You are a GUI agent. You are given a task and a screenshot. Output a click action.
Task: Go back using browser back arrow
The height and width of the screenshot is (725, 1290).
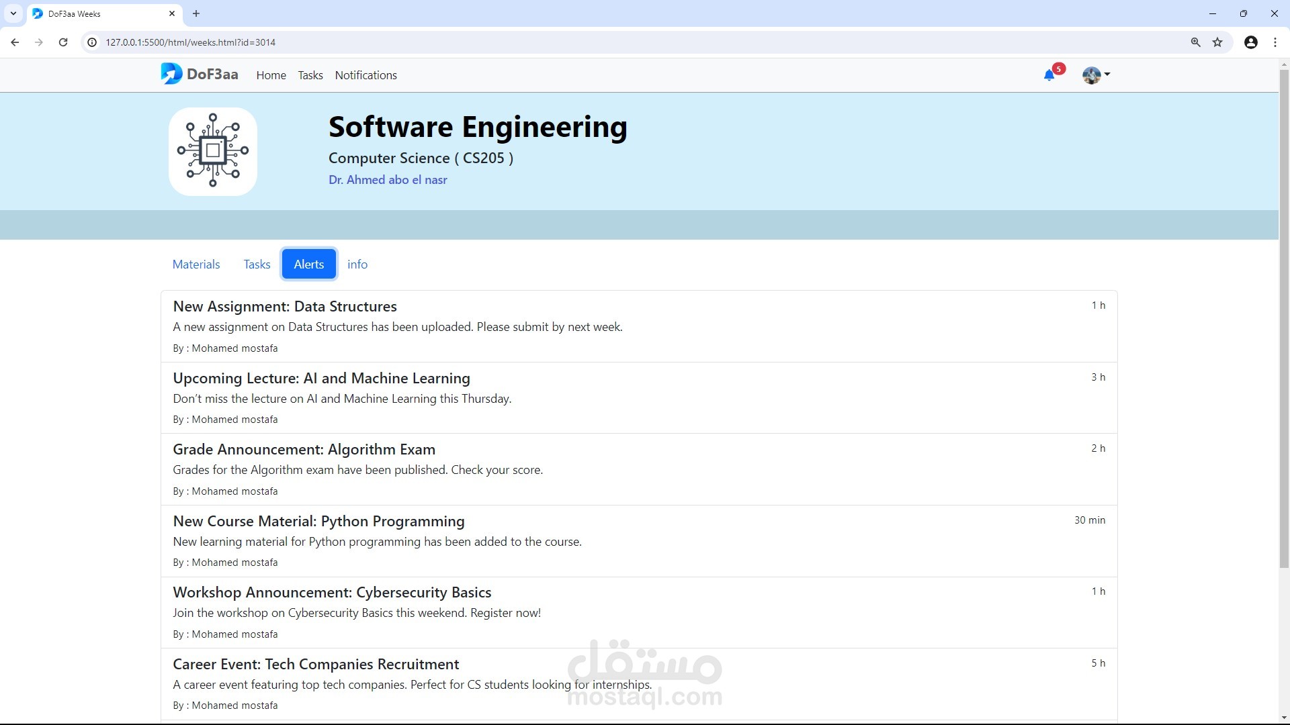point(15,42)
